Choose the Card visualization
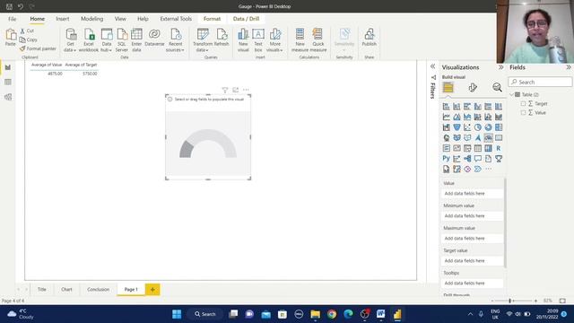 [x=499, y=138]
